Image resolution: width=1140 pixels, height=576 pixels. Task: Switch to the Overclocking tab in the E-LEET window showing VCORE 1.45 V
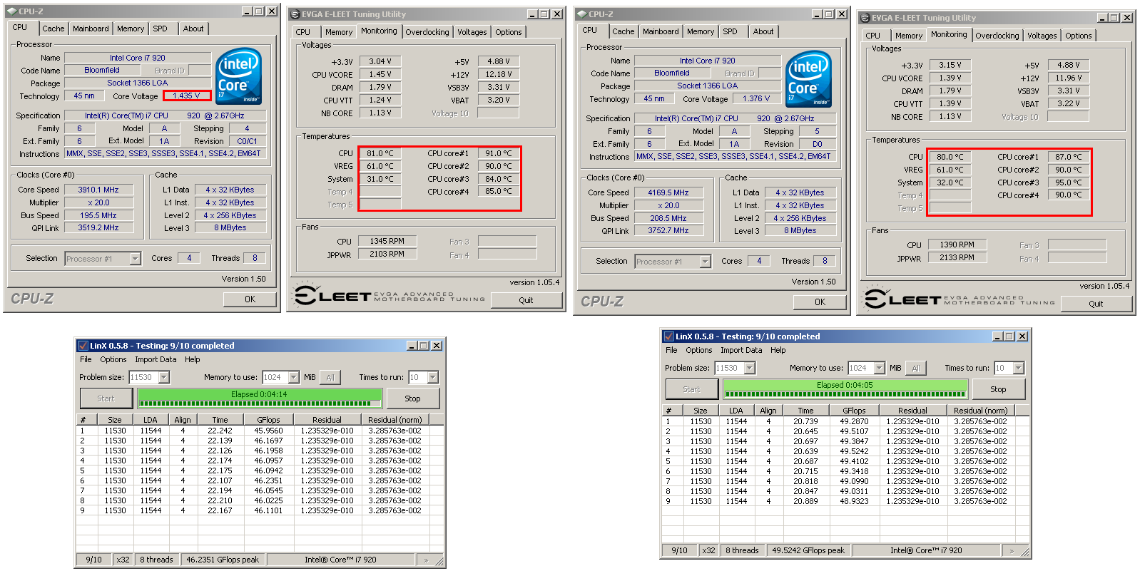pos(427,32)
